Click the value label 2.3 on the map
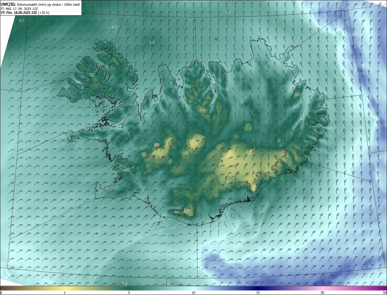The image size is (387, 295). pos(157,145)
